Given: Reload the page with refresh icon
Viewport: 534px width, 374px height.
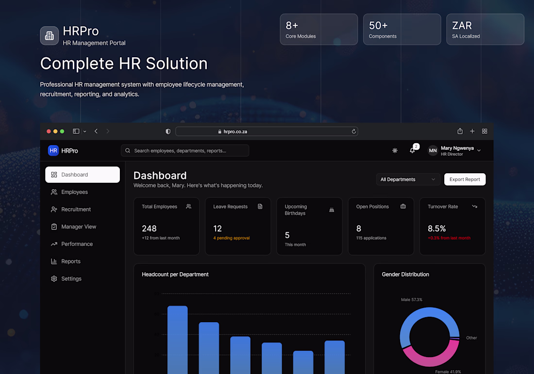Looking at the screenshot, I should [x=354, y=131].
